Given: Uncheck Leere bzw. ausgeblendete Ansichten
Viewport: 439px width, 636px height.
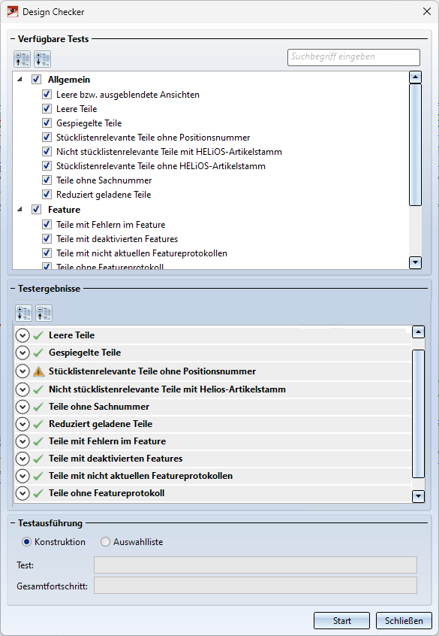Looking at the screenshot, I should 47,95.
